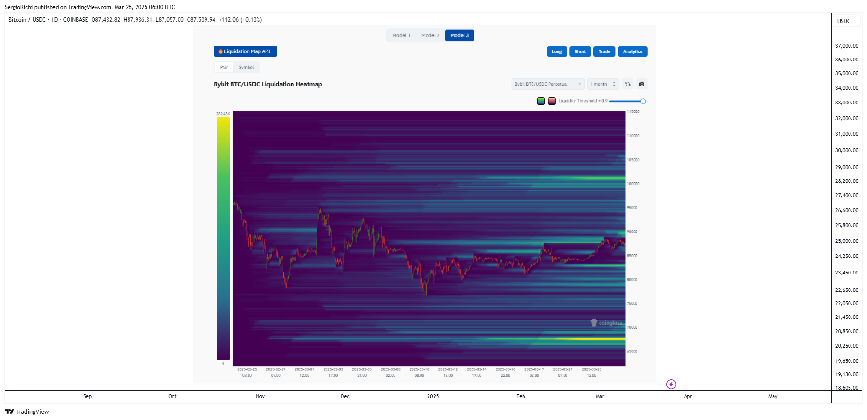The image size is (867, 420).
Task: Click the TradingView logo
Action: click(27, 411)
